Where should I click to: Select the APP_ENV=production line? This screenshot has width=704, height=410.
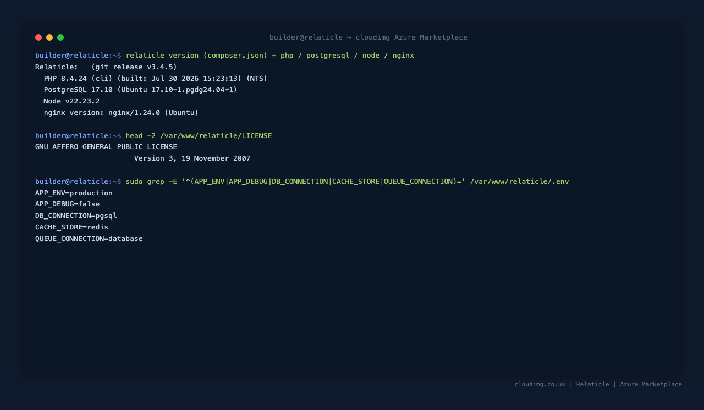point(74,193)
